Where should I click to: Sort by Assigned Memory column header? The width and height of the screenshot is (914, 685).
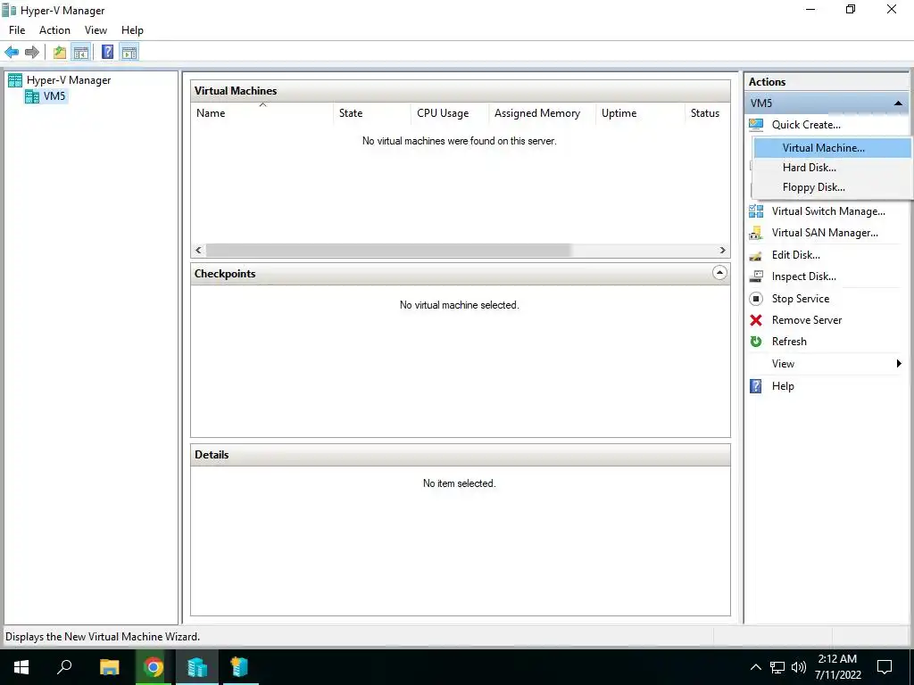point(542,113)
